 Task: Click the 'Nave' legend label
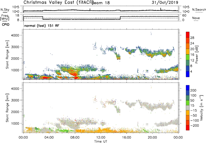196,18
